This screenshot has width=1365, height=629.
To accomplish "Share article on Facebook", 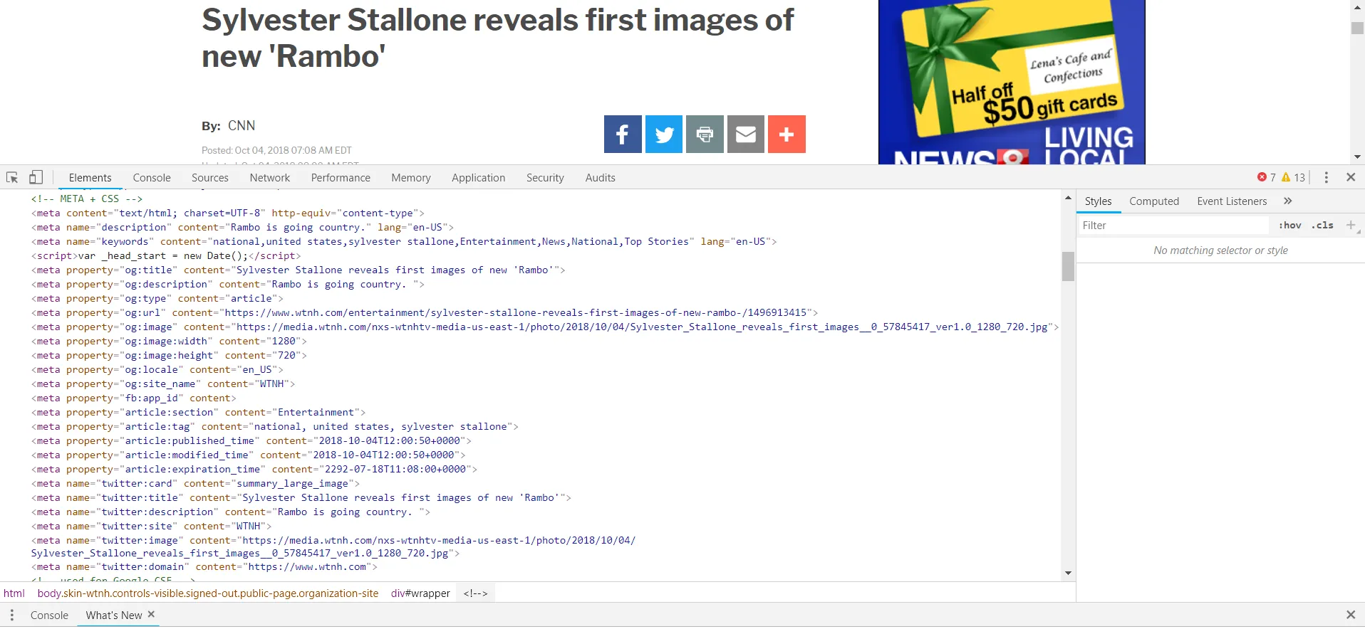I will tap(623, 134).
